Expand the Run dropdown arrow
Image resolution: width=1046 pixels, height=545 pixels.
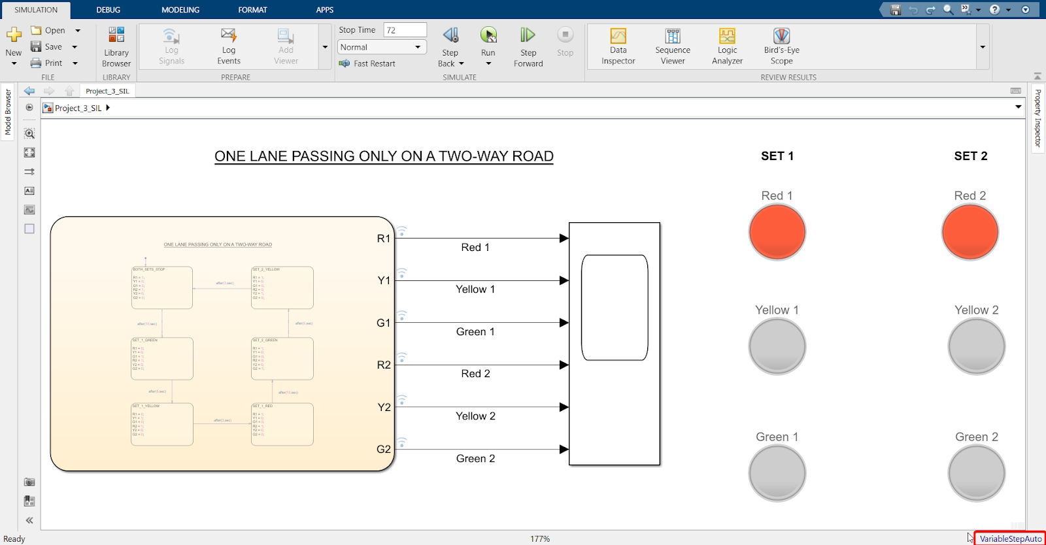point(488,63)
